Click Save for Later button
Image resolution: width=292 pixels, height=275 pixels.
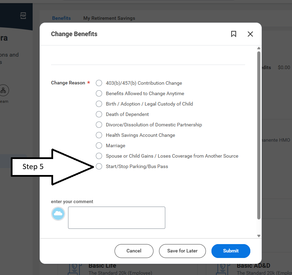point(182,251)
